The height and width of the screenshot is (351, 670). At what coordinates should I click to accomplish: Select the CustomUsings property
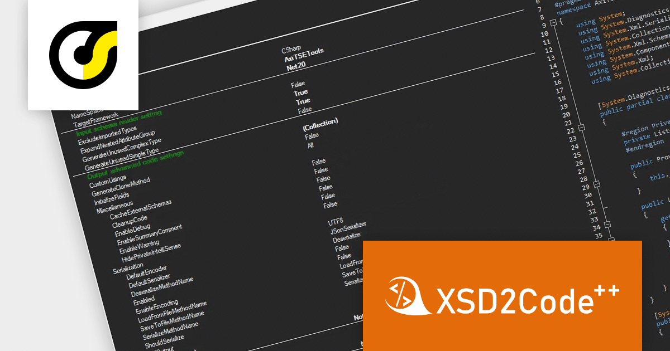click(108, 181)
